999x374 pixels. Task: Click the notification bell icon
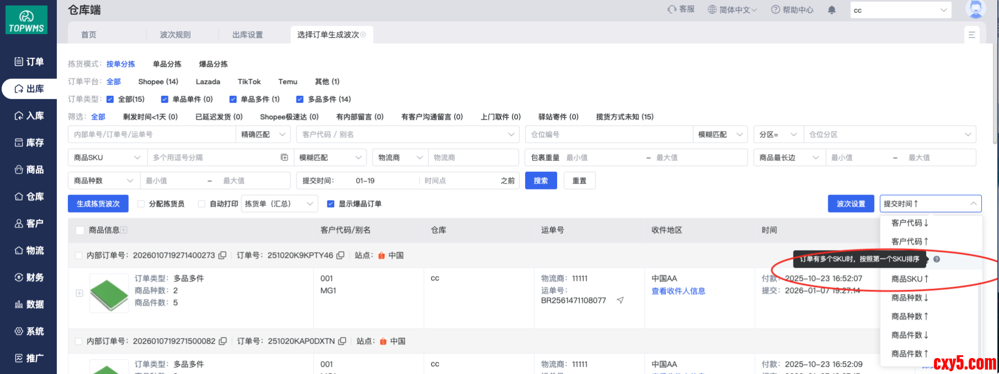[x=832, y=10]
